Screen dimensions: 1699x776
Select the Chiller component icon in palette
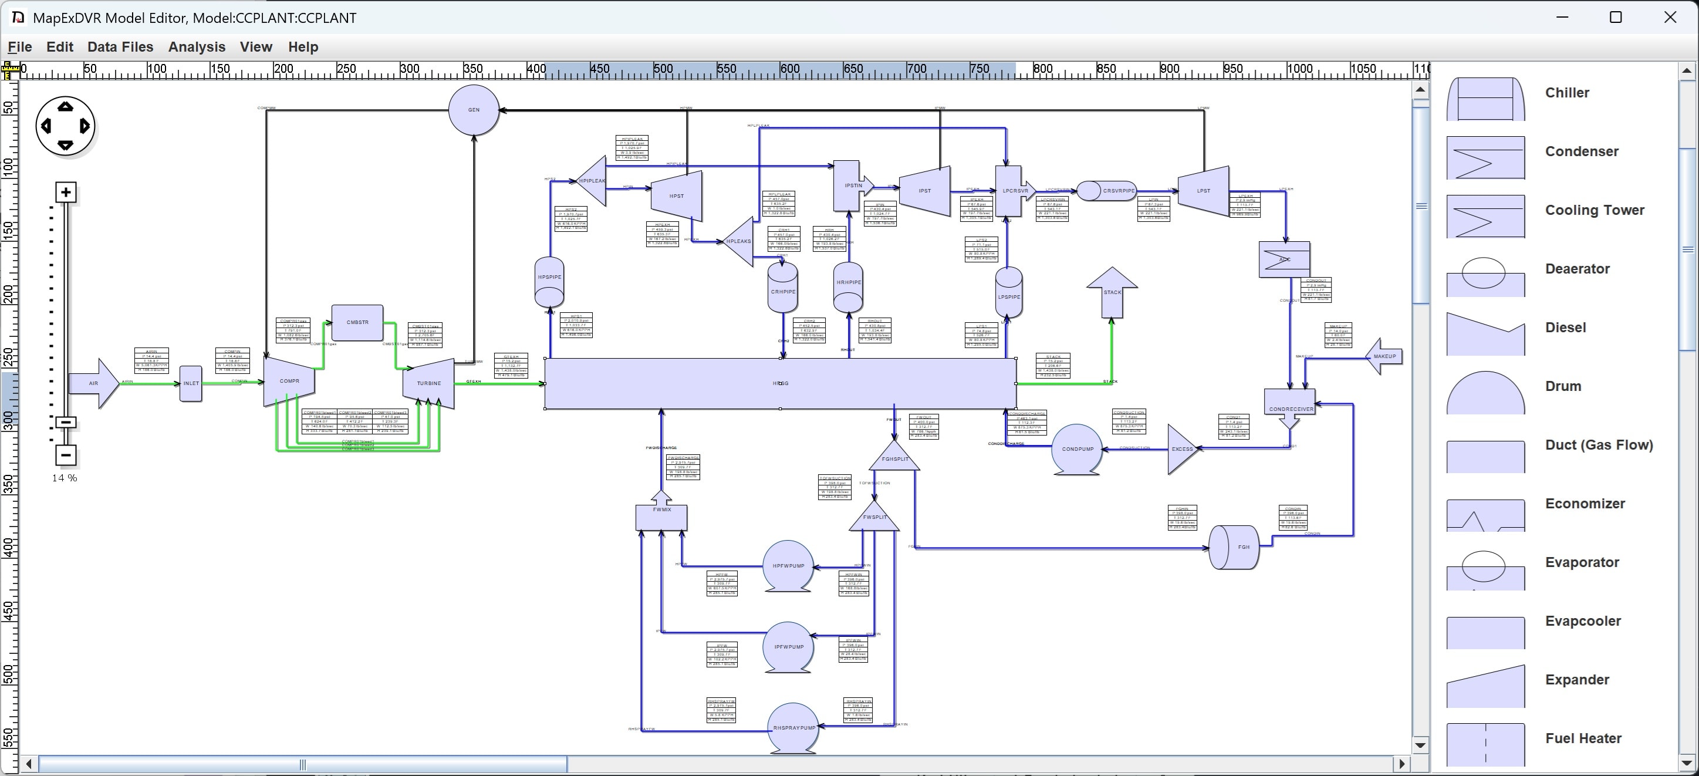pyautogui.click(x=1485, y=99)
